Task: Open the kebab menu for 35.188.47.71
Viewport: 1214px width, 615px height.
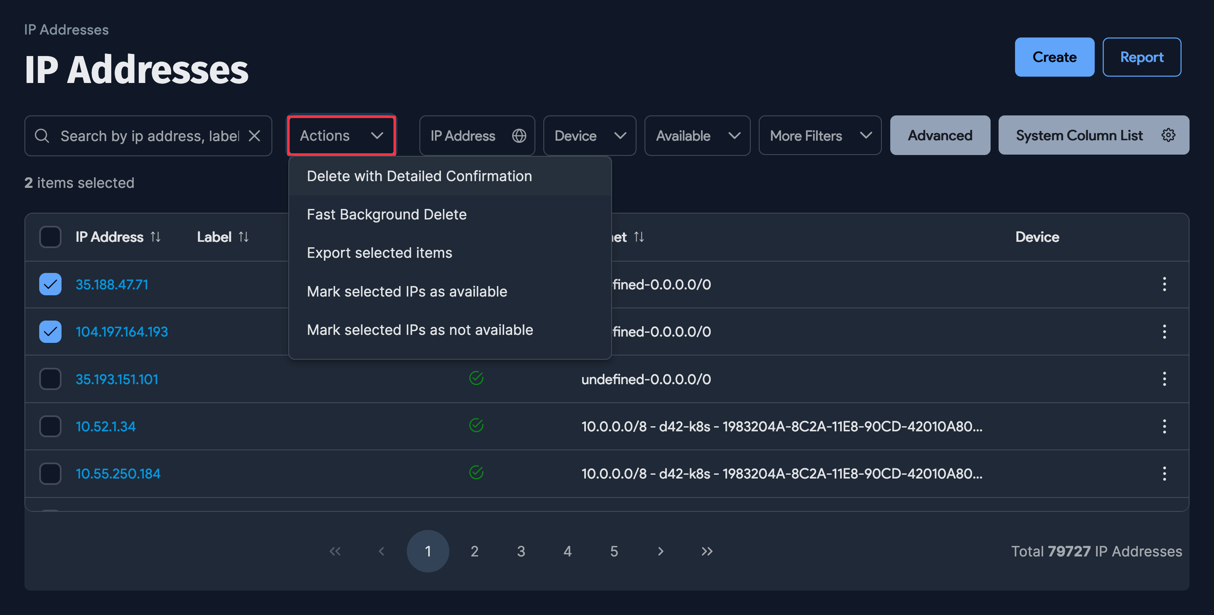Action: 1165,284
